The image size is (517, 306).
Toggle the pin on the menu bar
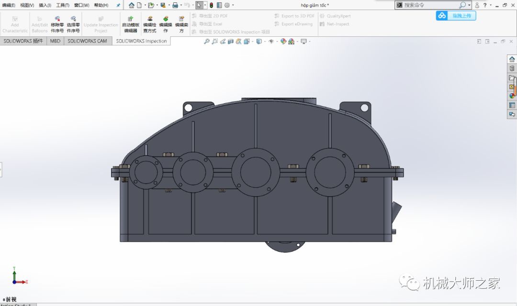tap(118, 5)
